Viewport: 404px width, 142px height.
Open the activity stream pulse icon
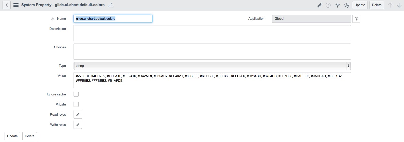point(337,5)
